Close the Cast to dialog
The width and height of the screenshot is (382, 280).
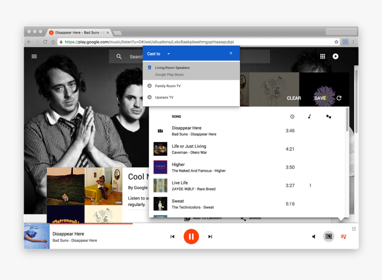coord(231,53)
